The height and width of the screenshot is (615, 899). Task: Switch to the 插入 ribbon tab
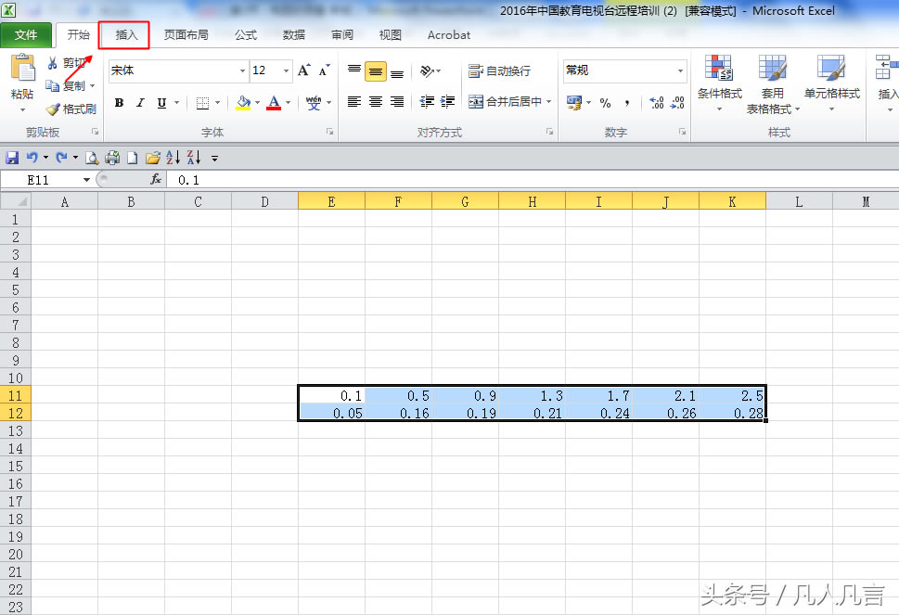point(125,35)
